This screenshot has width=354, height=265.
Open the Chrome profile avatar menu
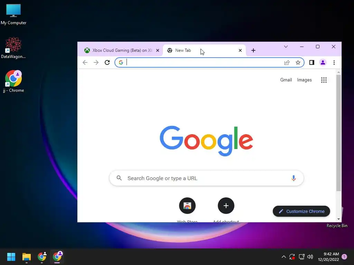coord(323,62)
